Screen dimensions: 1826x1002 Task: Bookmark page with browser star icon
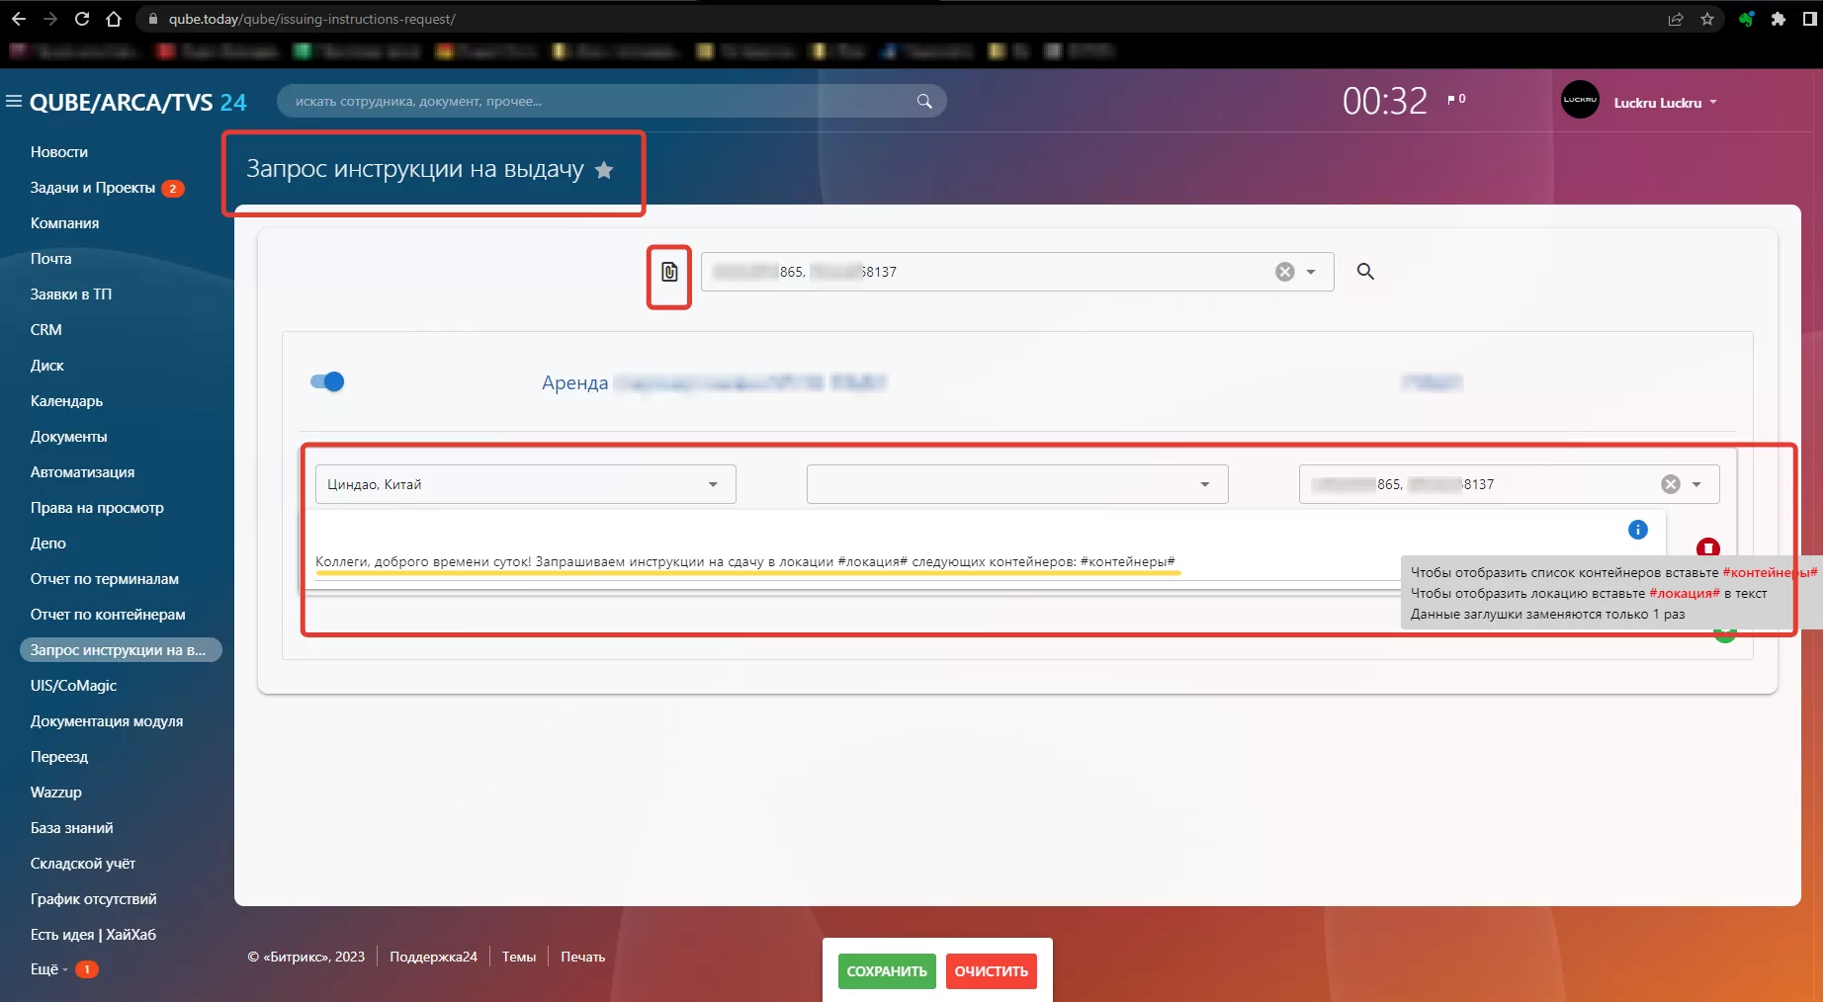click(1706, 19)
